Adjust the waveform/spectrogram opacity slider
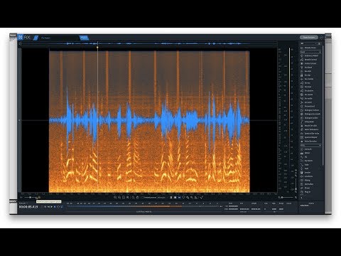The height and width of the screenshot is (256, 341). (30, 198)
